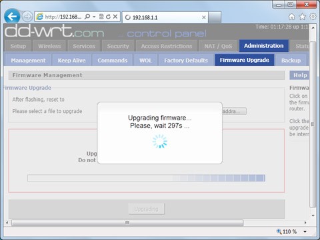
Task: Open browser Tools gear icon
Action: coord(313,17)
